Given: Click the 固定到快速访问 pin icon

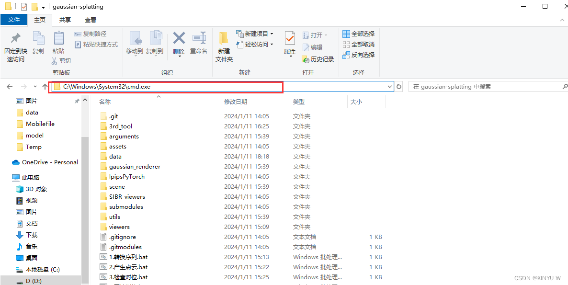Looking at the screenshot, I should coord(16,38).
